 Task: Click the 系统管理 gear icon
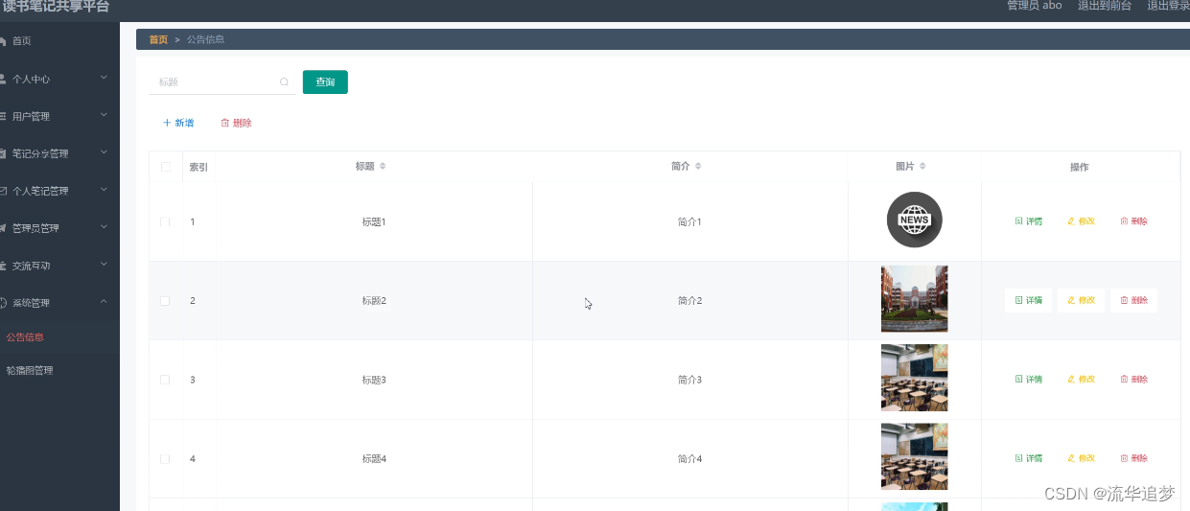[3, 303]
